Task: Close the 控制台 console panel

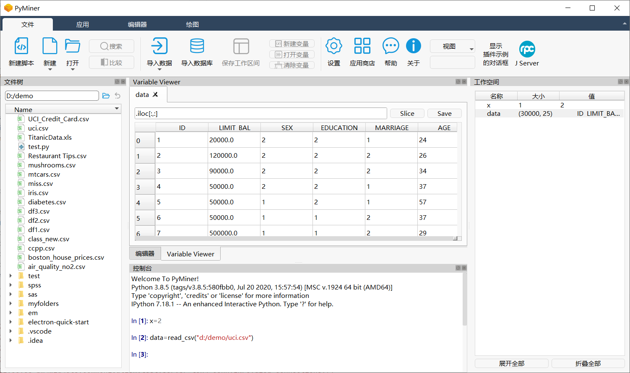Action: click(x=464, y=268)
